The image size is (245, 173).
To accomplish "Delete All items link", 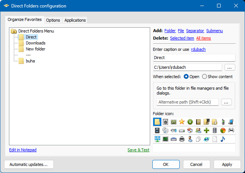I will [204, 38].
